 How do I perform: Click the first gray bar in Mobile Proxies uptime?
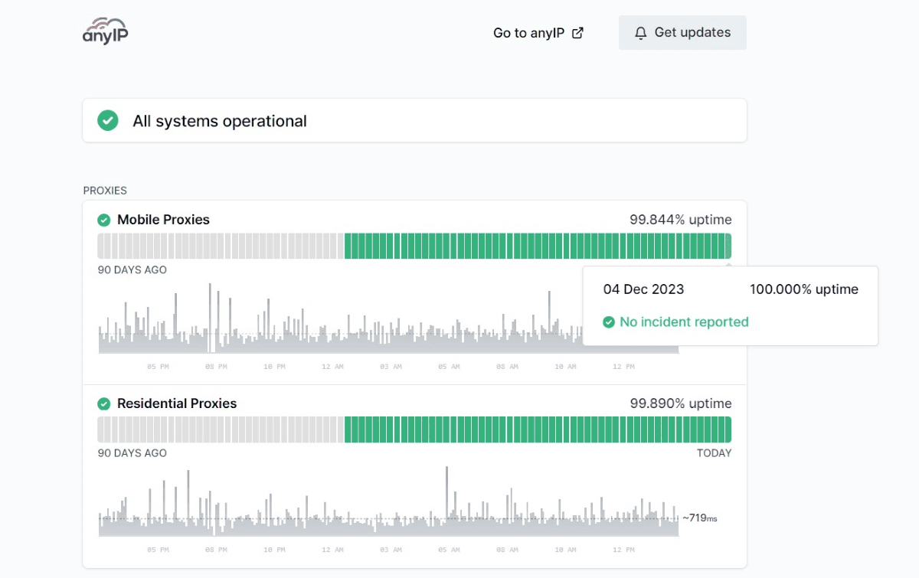[100, 247]
